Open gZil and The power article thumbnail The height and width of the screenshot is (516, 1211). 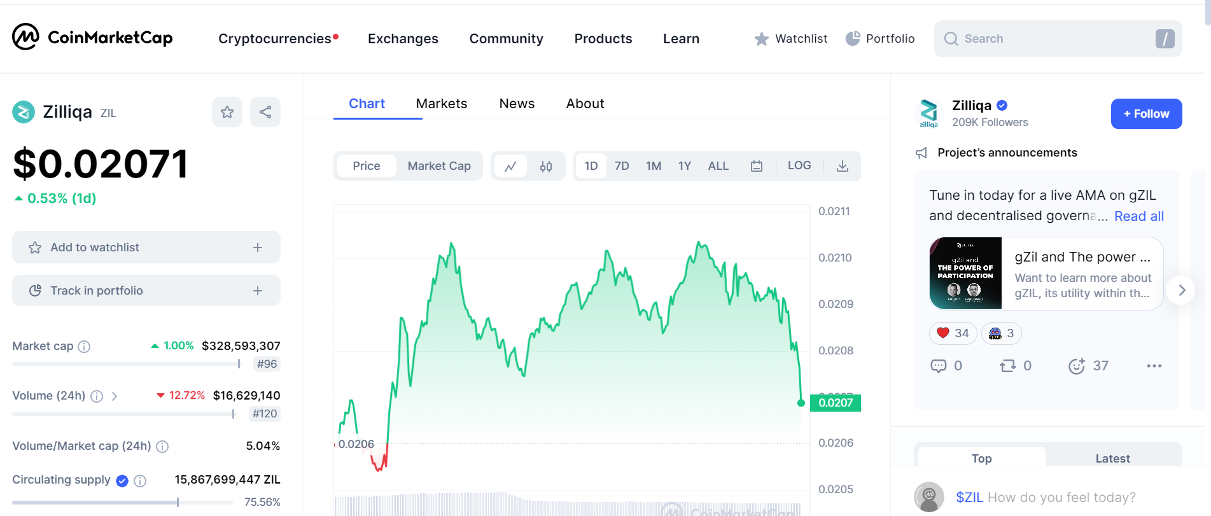tap(965, 274)
